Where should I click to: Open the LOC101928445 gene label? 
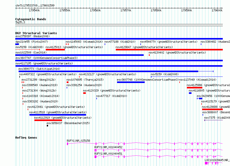point(217,160)
